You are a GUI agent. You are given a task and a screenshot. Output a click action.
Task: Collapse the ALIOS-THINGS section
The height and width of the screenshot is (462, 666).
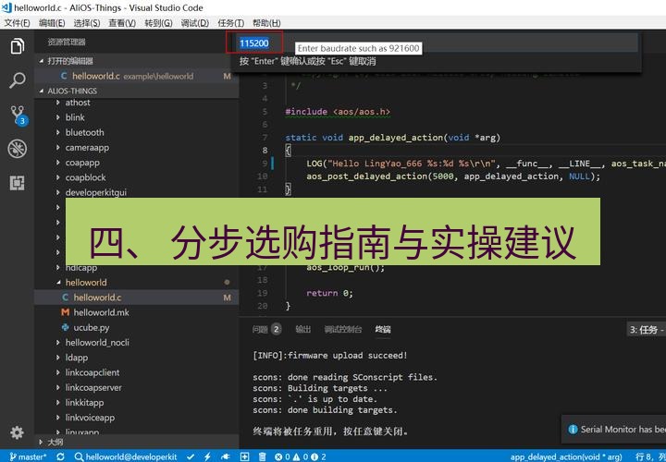(x=137, y=91)
